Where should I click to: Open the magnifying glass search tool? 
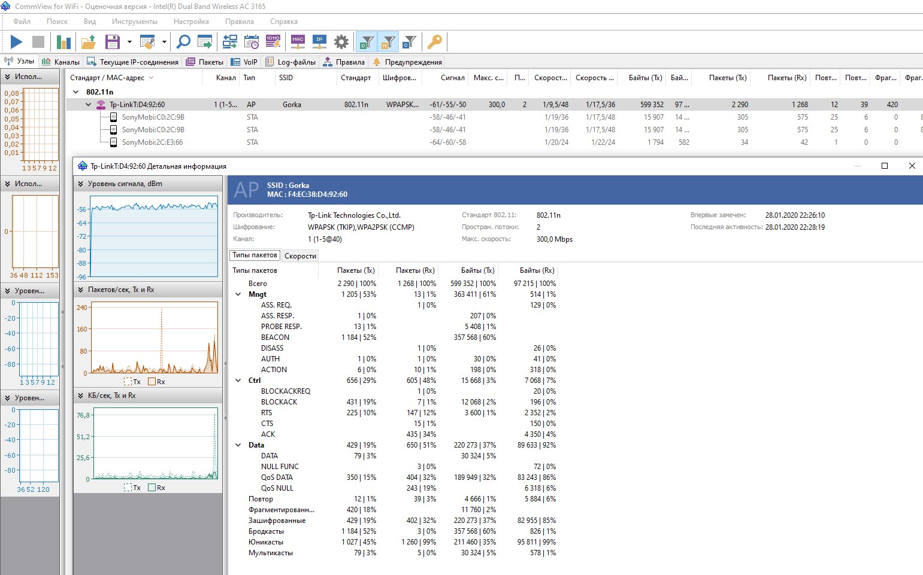tap(183, 42)
